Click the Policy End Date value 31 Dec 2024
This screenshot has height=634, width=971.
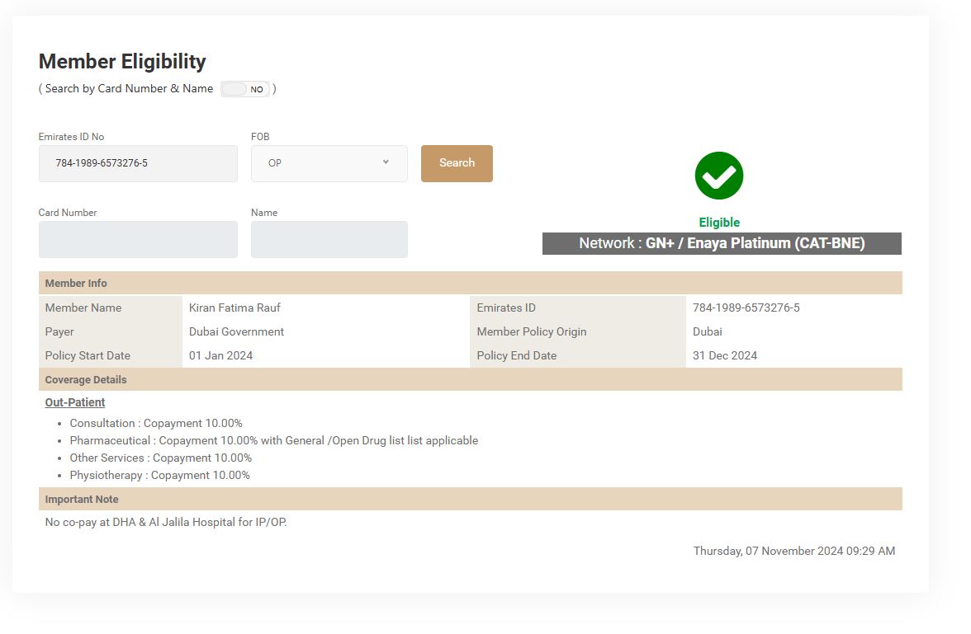pyautogui.click(x=724, y=355)
